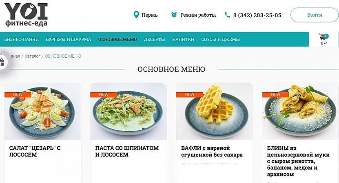Click the alarm clock icon for Режим работы
Screen dimensions: 339x183
(174, 15)
